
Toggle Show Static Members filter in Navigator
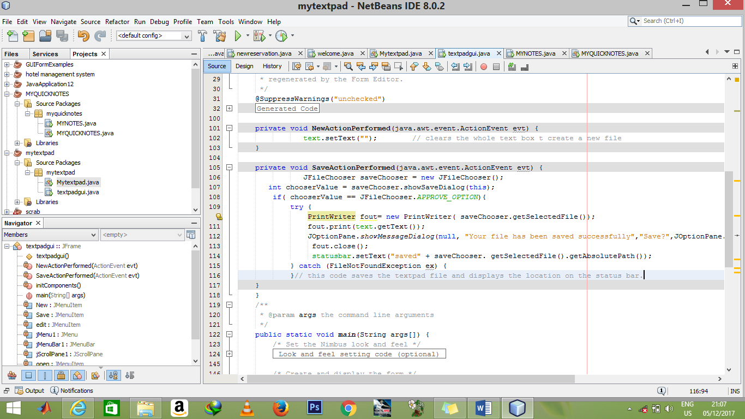(45, 375)
